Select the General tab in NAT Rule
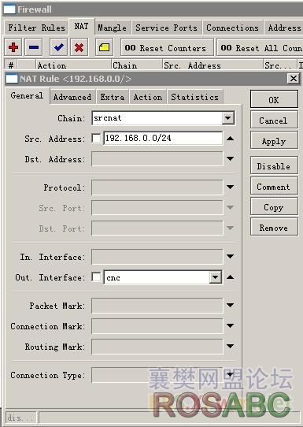 (28, 95)
